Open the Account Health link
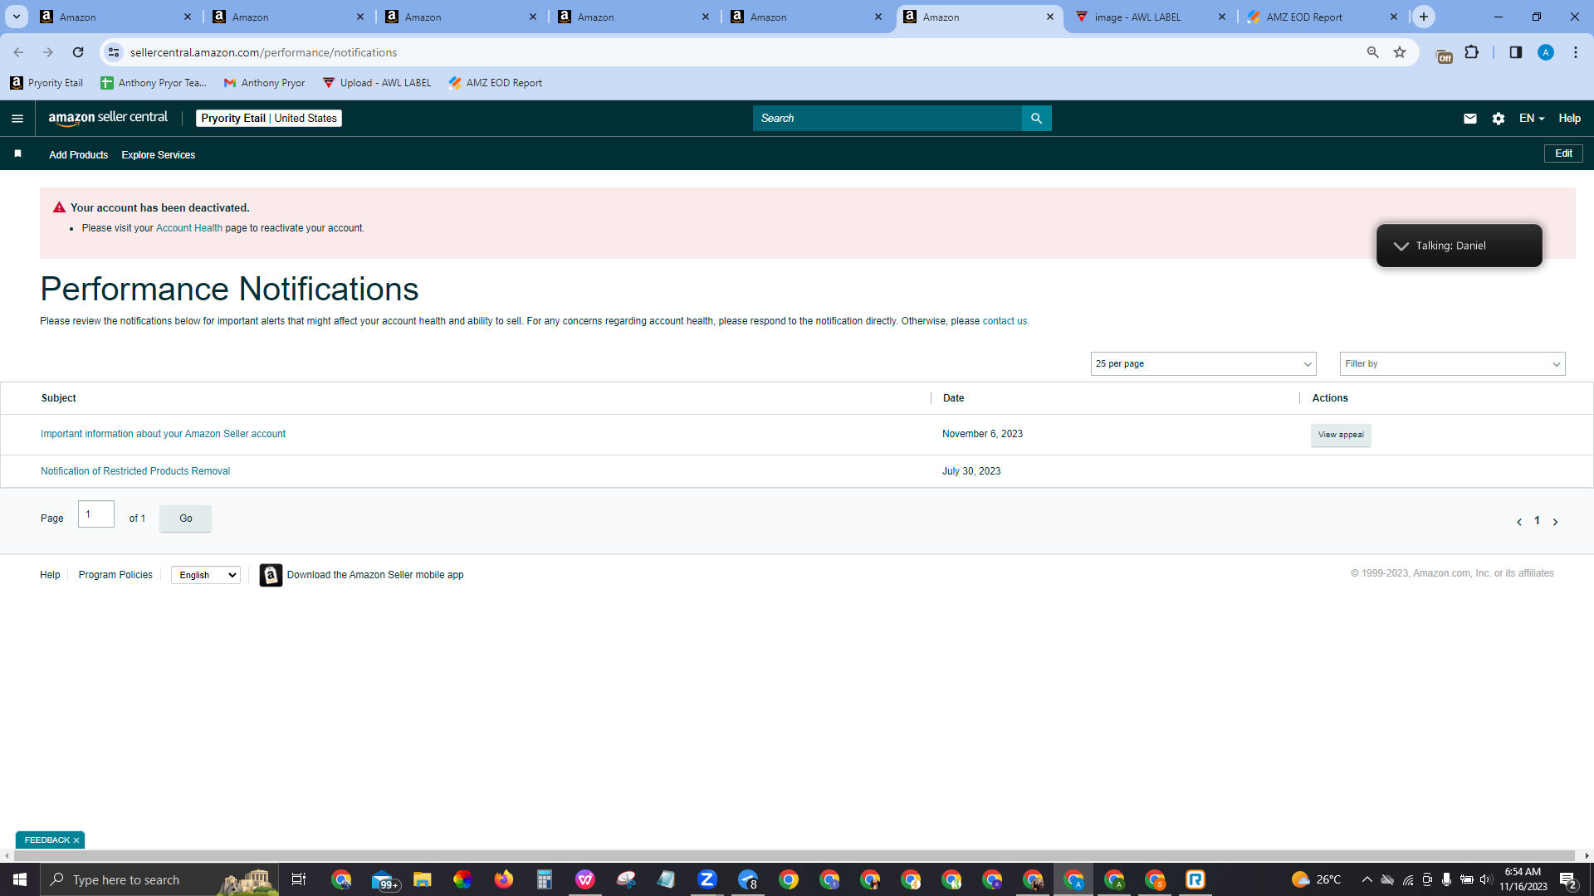The image size is (1594, 896). 189,228
